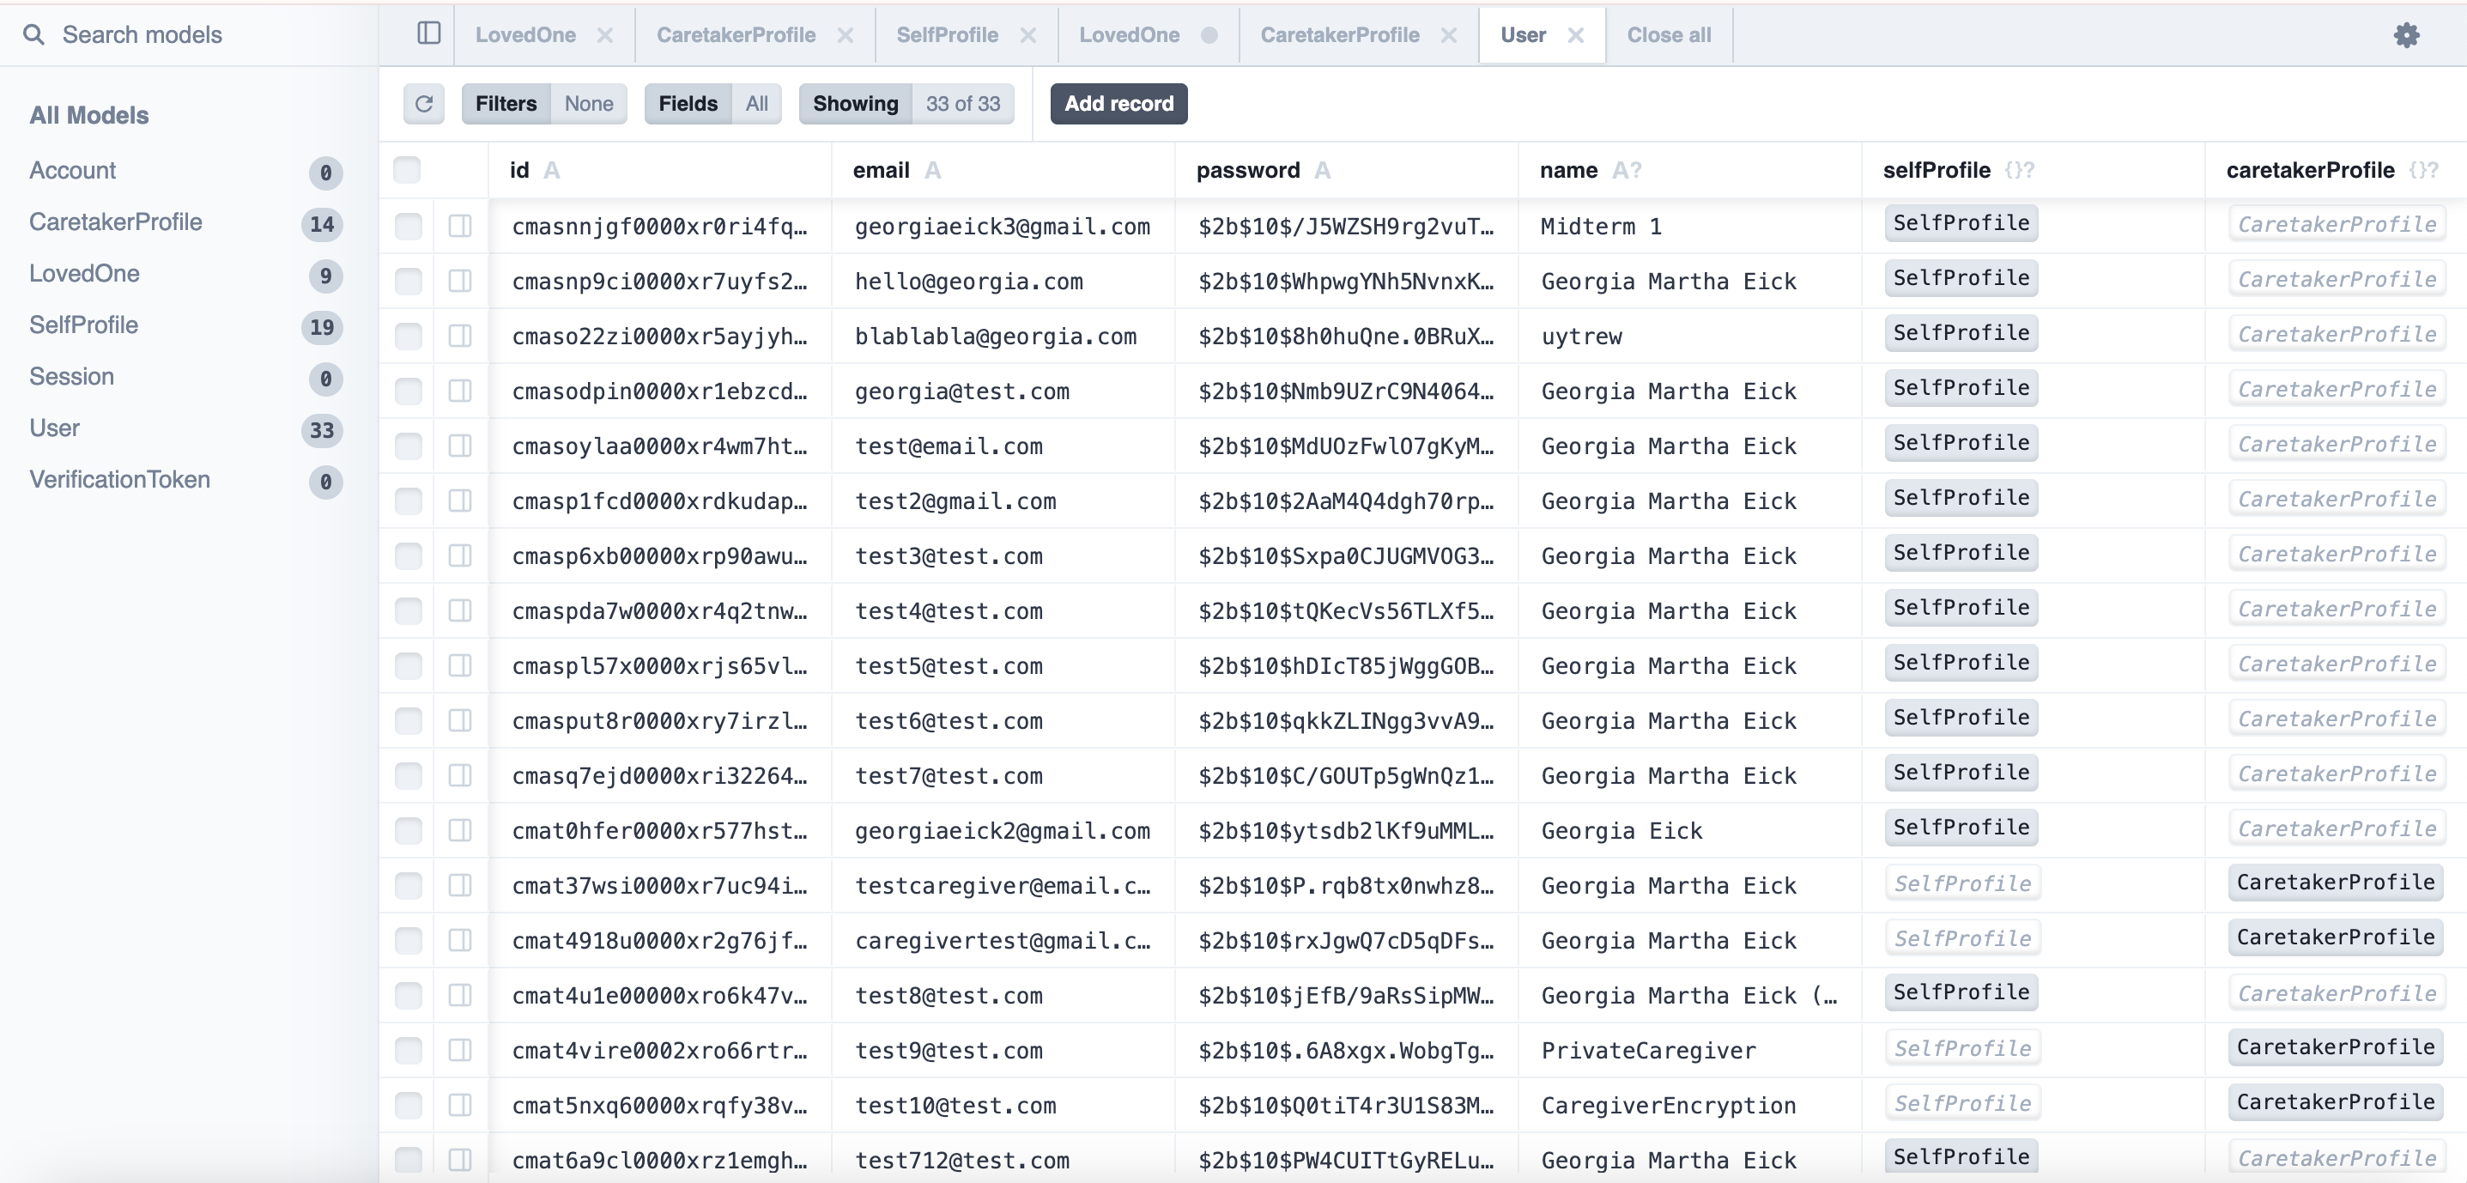Screen dimensions: 2467x1183
Task: Open record panel for georgiaeick3@gmail.com row
Action: [460, 226]
